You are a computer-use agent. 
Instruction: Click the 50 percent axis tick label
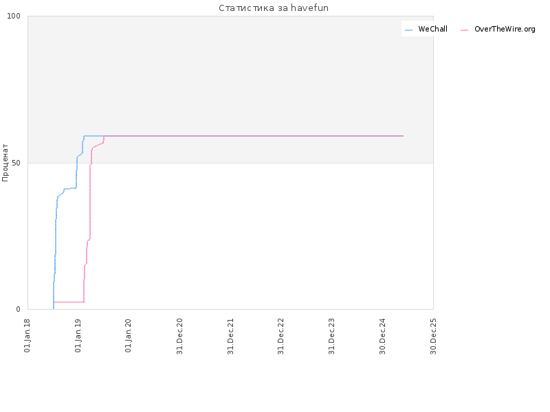coord(16,163)
